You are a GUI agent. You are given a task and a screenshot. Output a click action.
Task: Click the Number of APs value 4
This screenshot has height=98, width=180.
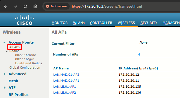pos(139,54)
